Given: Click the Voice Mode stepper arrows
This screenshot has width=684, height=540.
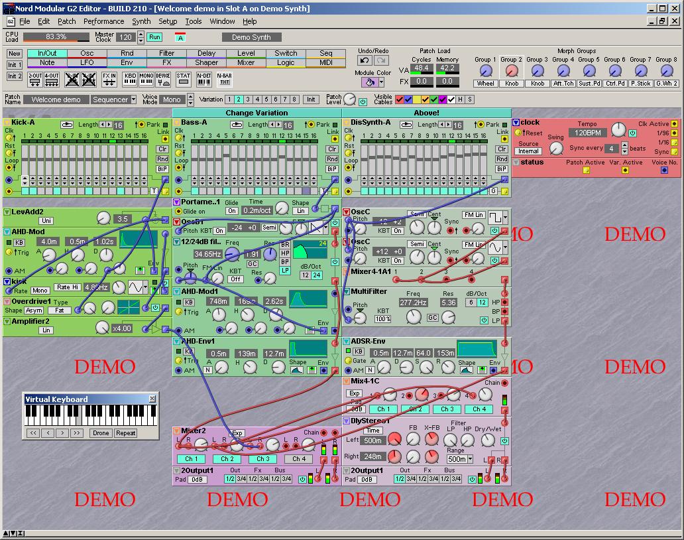Looking at the screenshot, I should pos(191,100).
